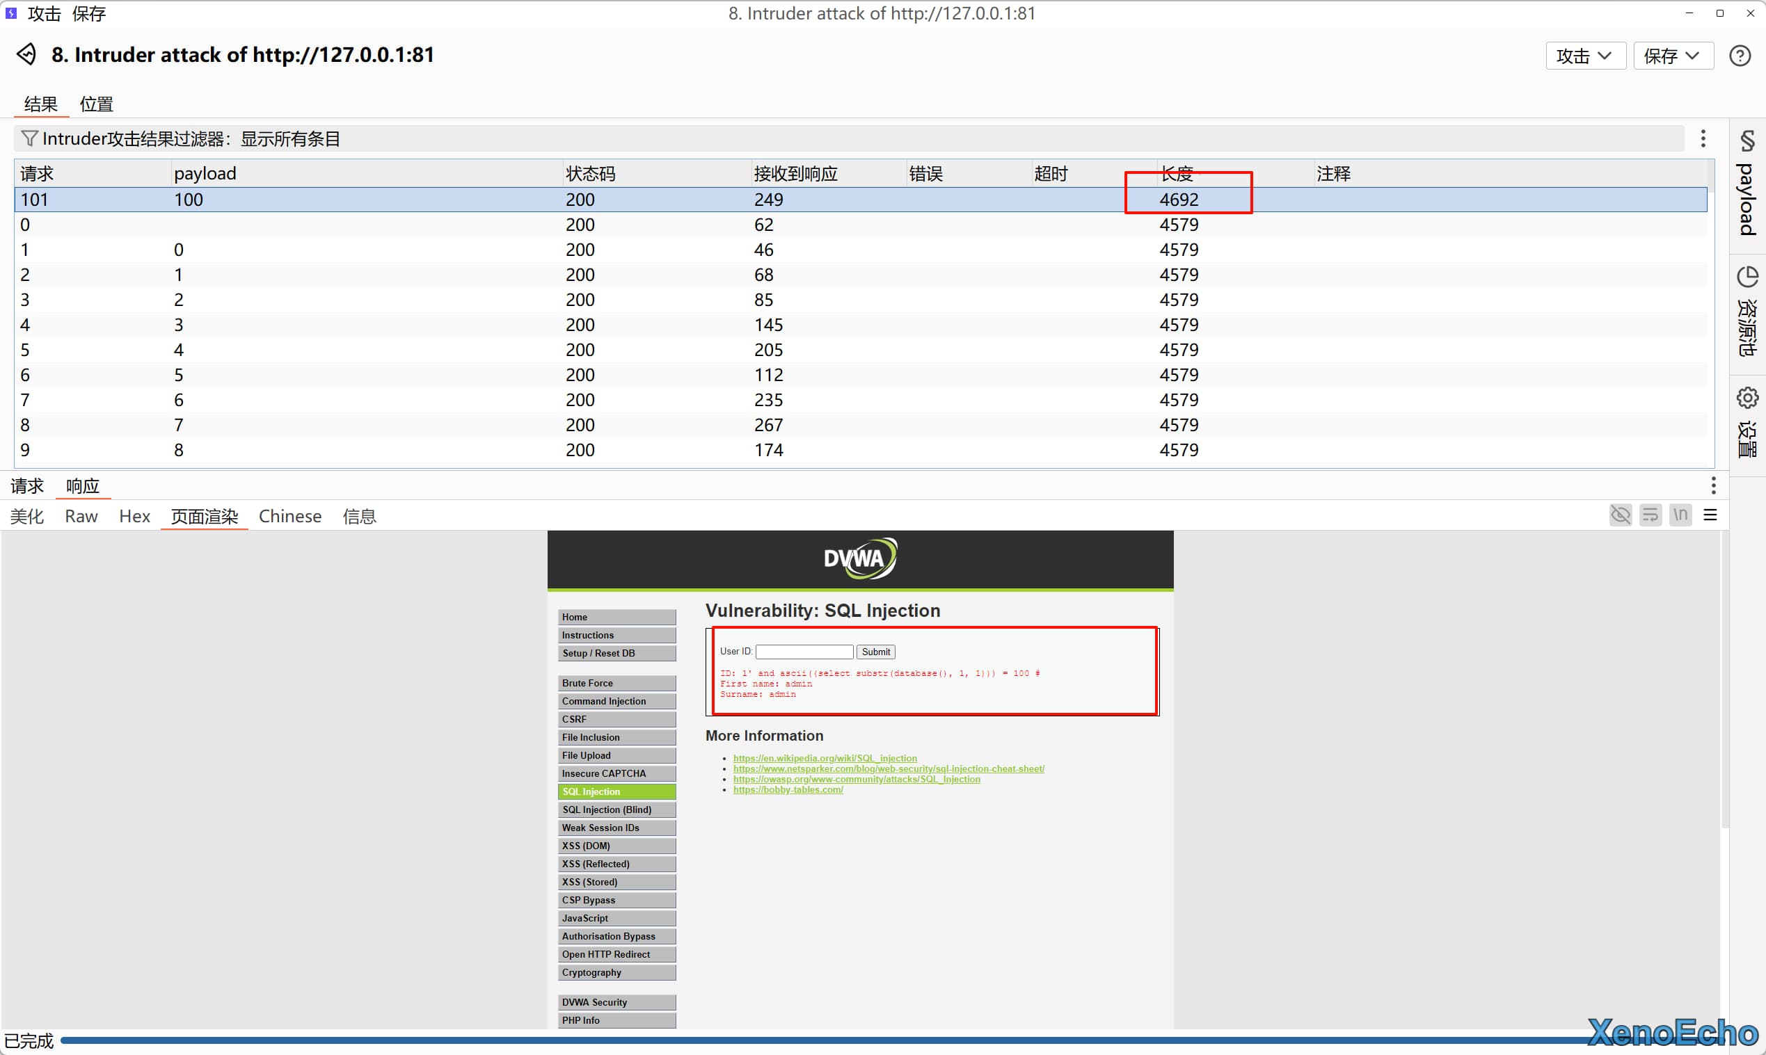Toggle non-printable \n characters display
The width and height of the screenshot is (1766, 1055).
pos(1680,515)
